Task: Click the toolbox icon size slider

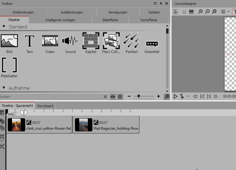Action: (138, 96)
